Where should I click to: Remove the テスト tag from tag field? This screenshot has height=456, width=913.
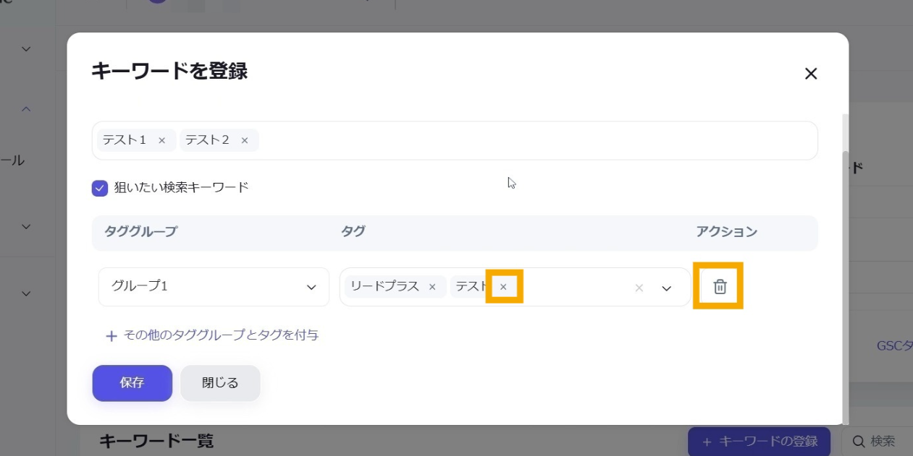(x=503, y=287)
